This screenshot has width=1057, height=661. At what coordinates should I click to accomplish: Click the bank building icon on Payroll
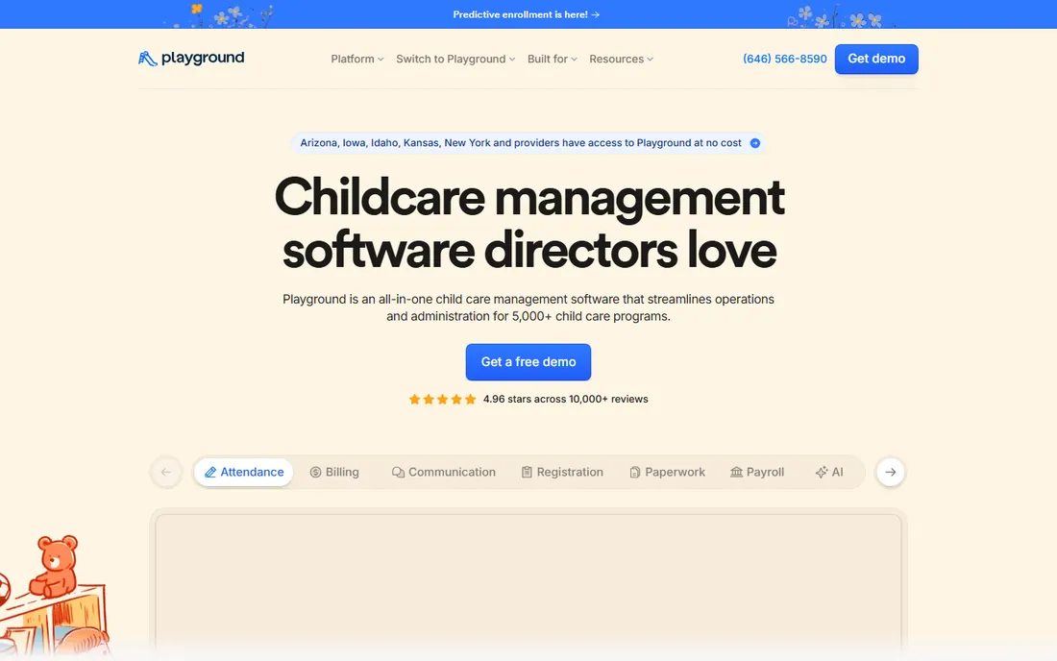coord(737,473)
